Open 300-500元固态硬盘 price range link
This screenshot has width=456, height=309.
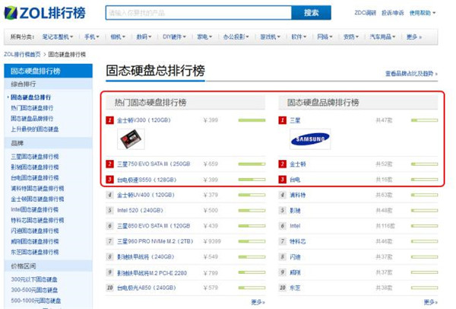click(34, 290)
